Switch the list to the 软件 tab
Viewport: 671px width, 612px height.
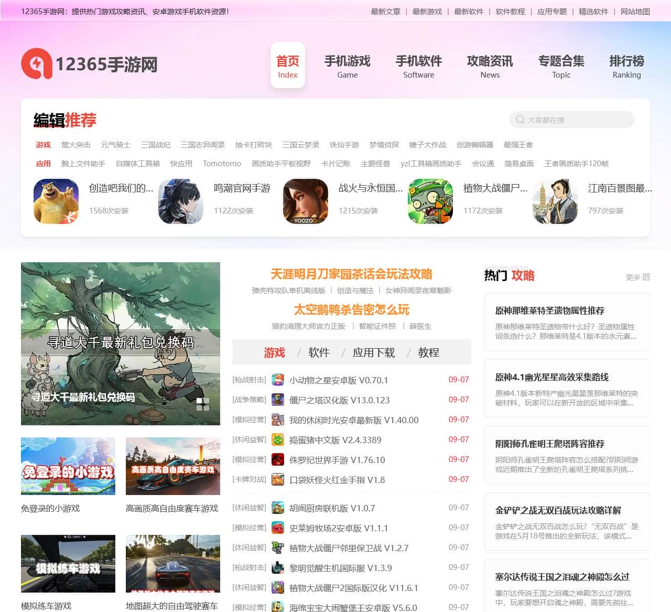coord(319,352)
